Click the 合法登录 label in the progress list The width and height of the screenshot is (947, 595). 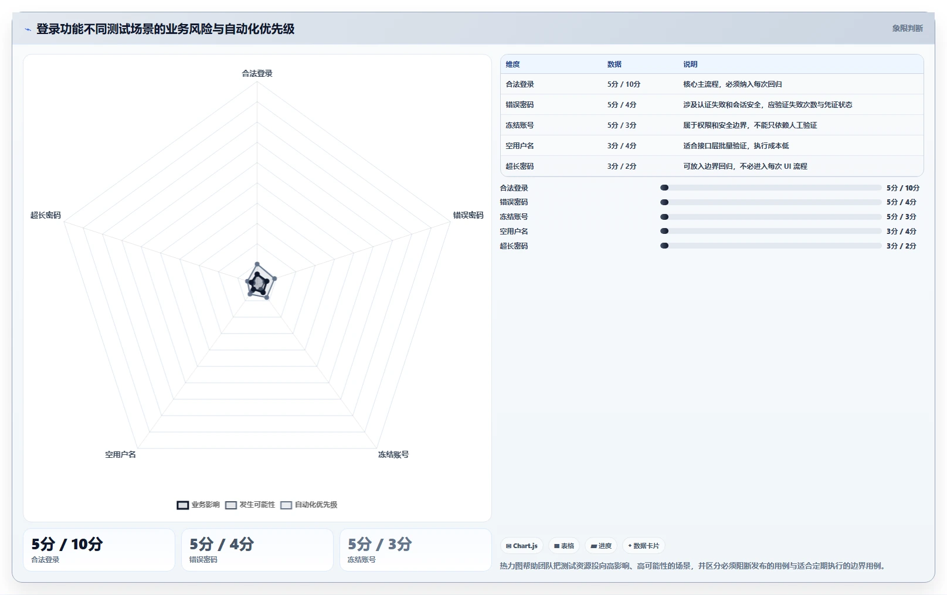pos(514,188)
